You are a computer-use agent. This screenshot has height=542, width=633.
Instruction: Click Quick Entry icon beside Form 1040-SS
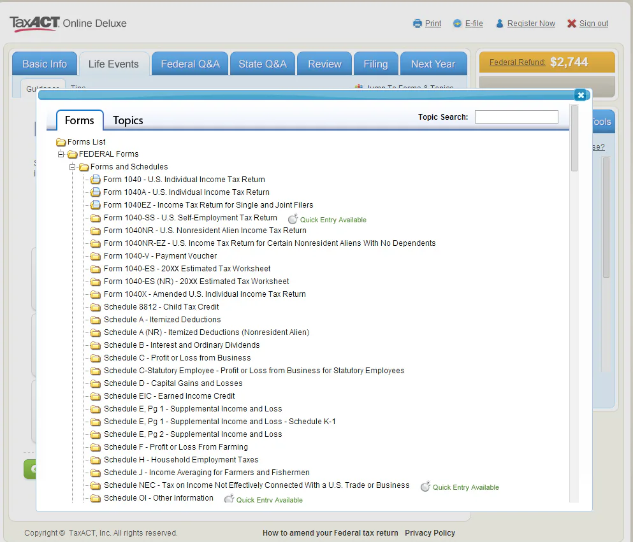click(x=293, y=219)
